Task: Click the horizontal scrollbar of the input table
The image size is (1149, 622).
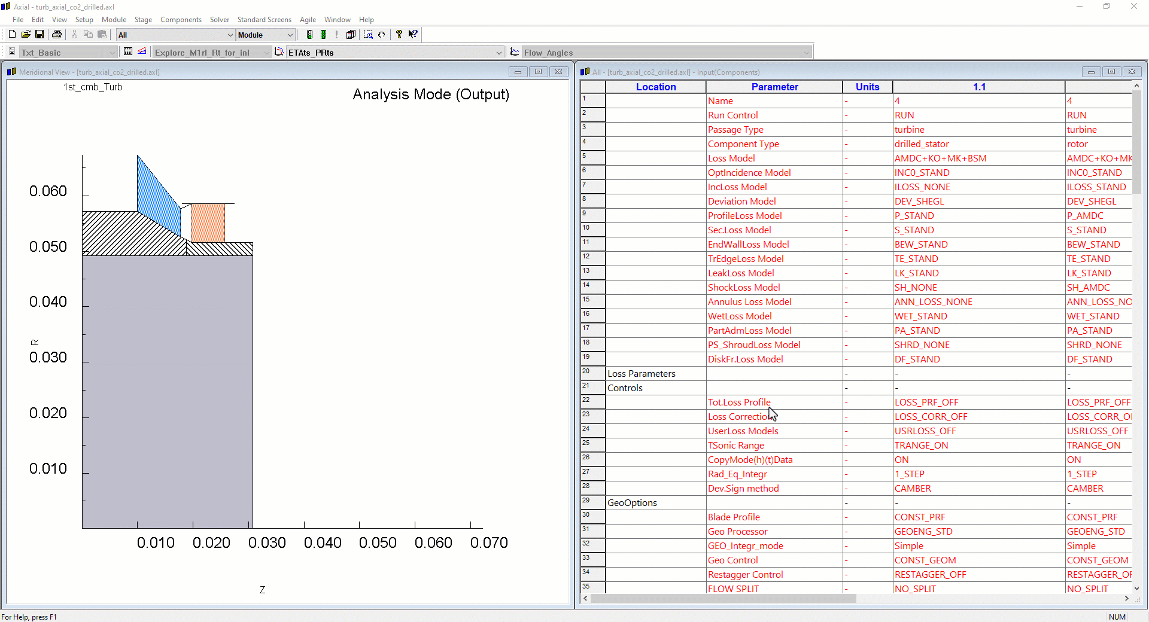Action: (x=724, y=598)
